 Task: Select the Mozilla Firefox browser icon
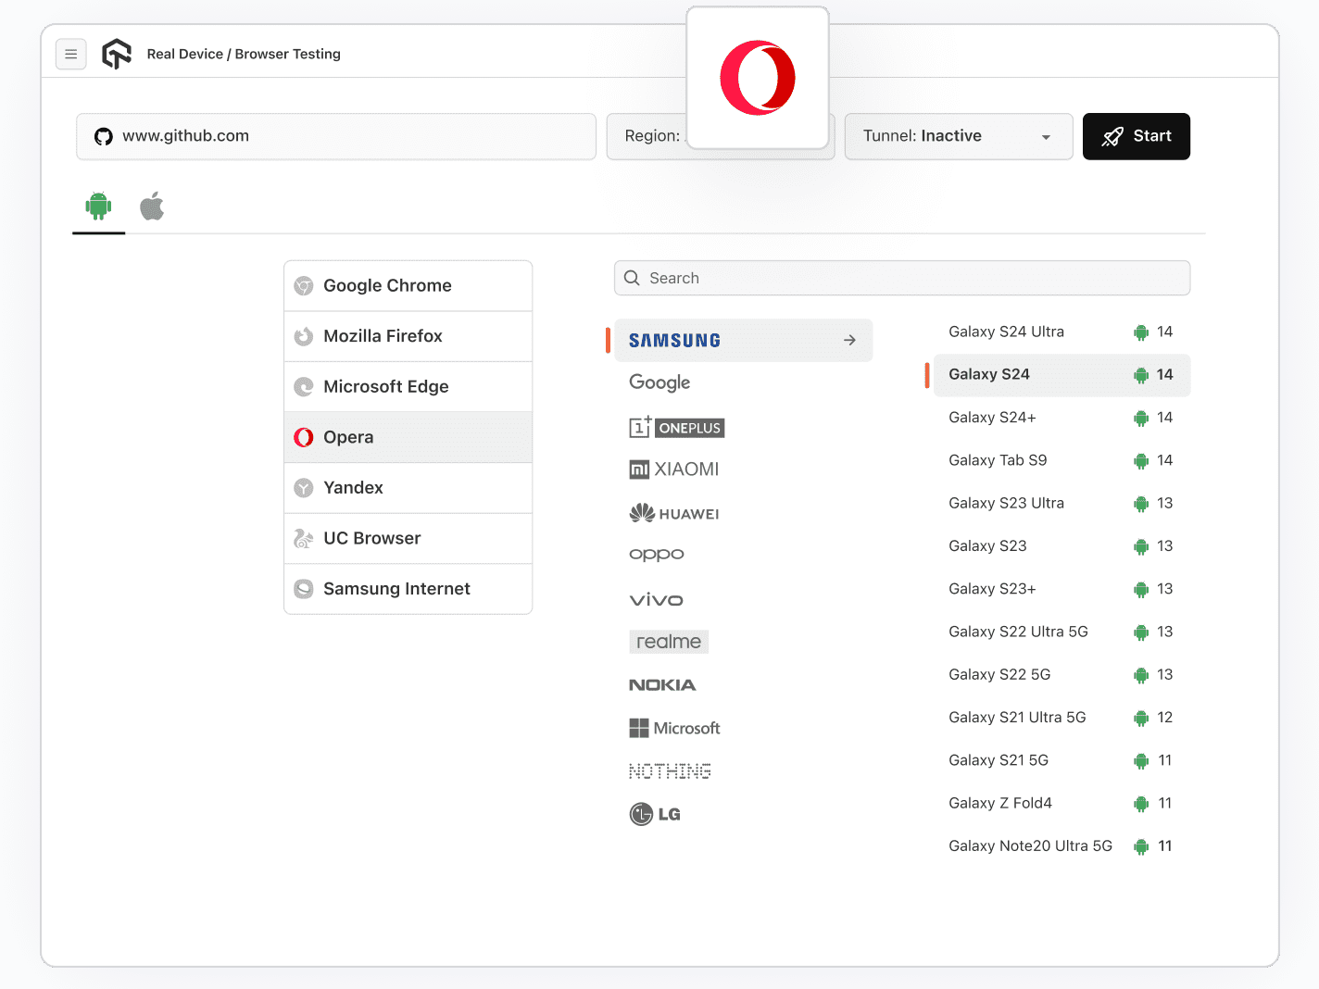(304, 336)
